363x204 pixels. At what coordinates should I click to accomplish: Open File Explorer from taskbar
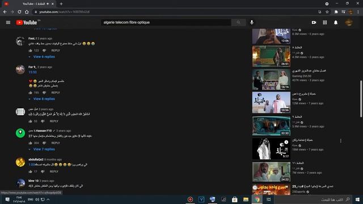(246, 199)
